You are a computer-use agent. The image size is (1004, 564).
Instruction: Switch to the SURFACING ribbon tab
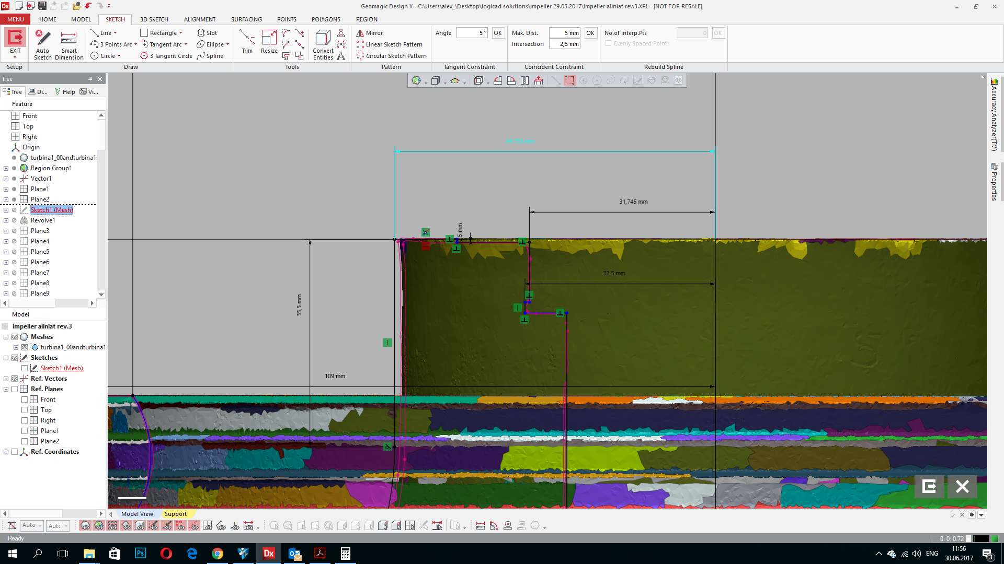[x=246, y=19]
